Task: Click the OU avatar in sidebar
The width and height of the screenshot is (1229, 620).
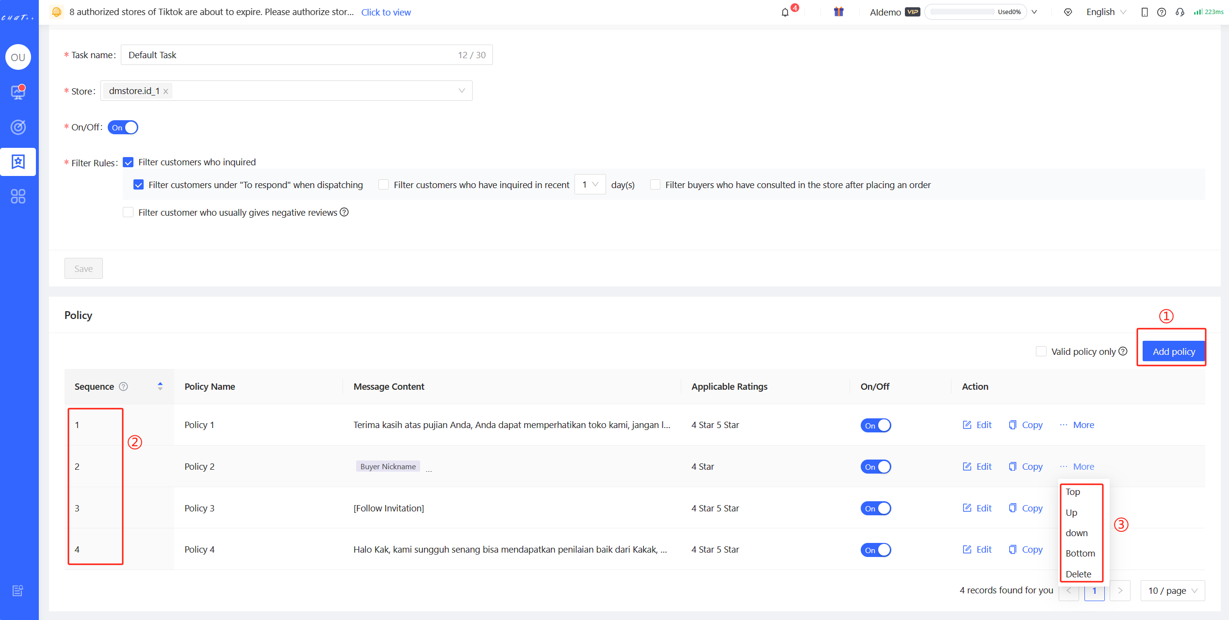Action: pos(18,57)
